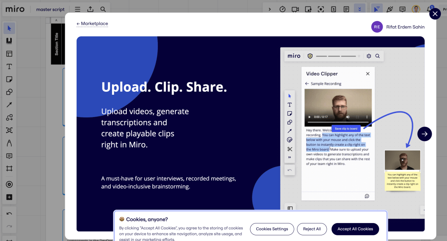Click the master script board title
447x241 pixels.
pos(50,10)
